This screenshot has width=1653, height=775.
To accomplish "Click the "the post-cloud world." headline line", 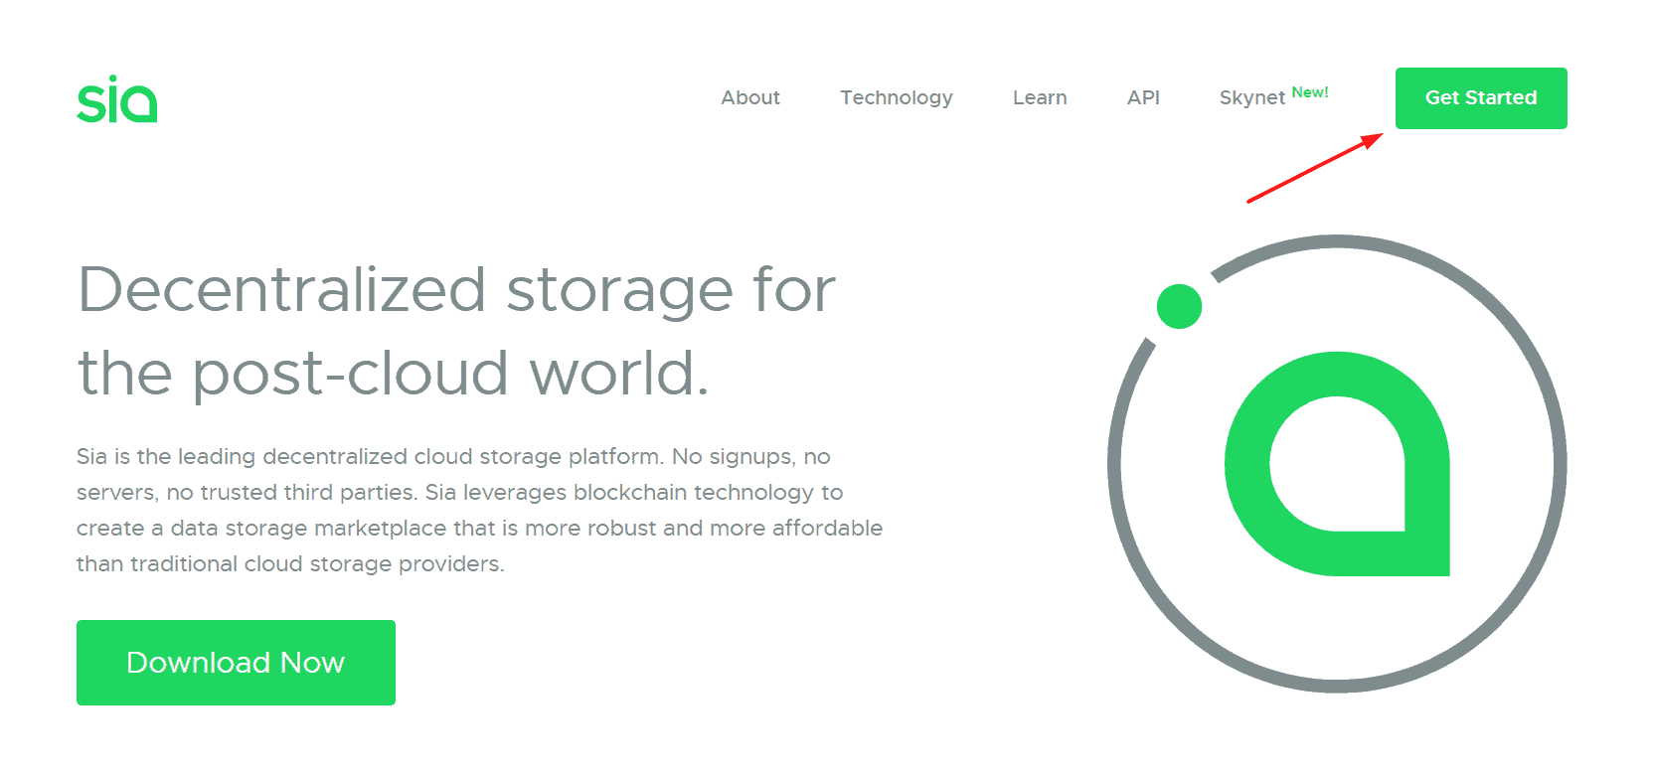I will 393,374.
